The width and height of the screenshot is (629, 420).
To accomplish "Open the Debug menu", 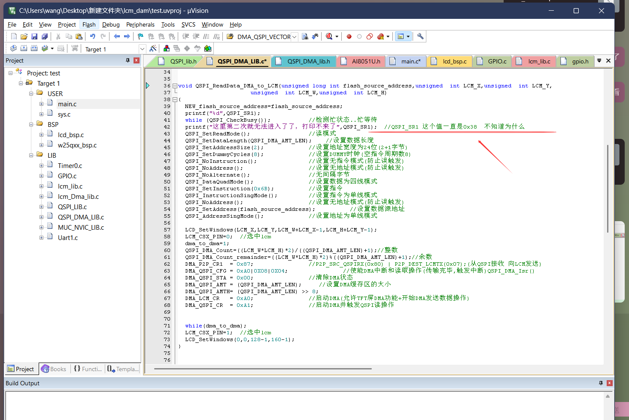I will [x=111, y=24].
